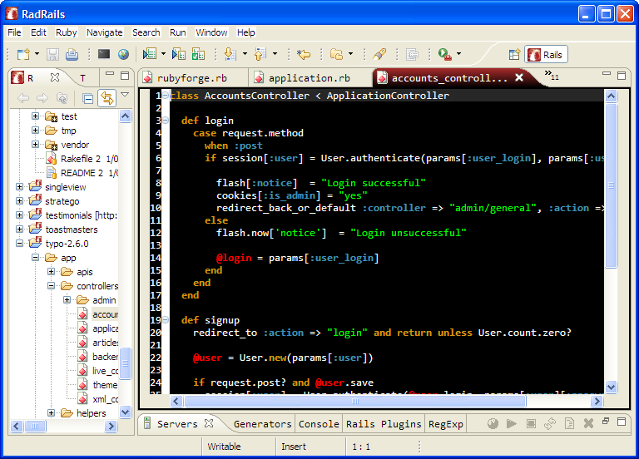The image size is (639, 459).
Task: Click the globe web browser toolbar icon
Action: [124, 55]
